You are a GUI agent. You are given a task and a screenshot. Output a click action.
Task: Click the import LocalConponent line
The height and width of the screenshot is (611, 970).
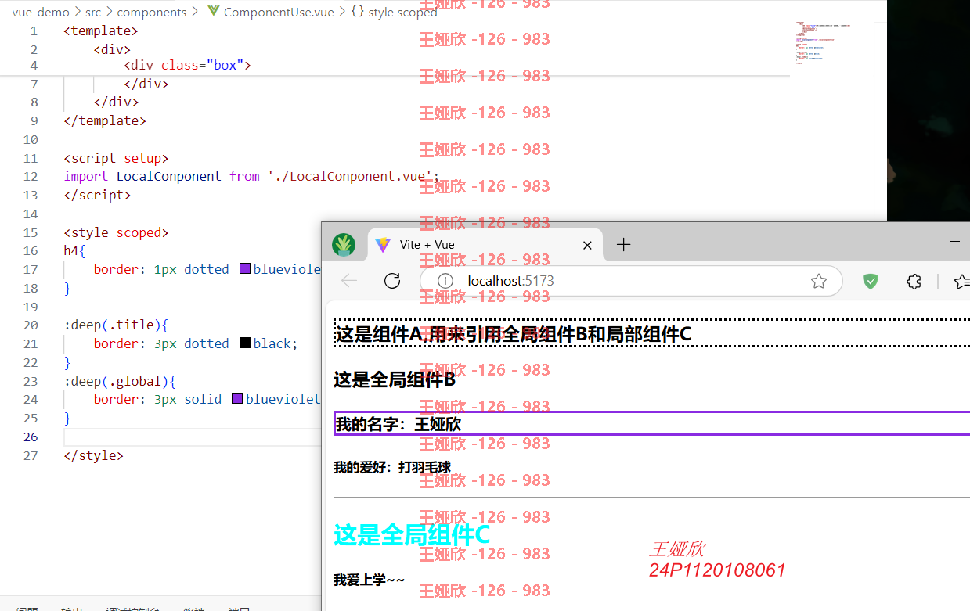click(x=251, y=177)
